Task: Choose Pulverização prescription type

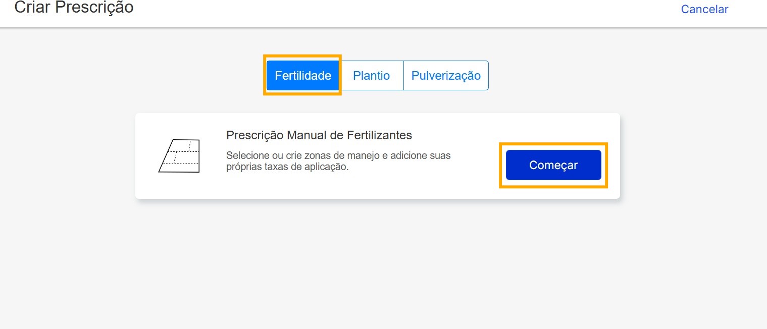Action: coord(446,75)
